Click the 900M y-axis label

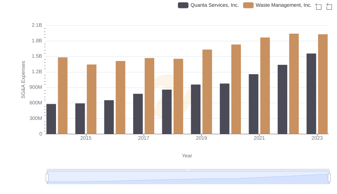point(36,88)
